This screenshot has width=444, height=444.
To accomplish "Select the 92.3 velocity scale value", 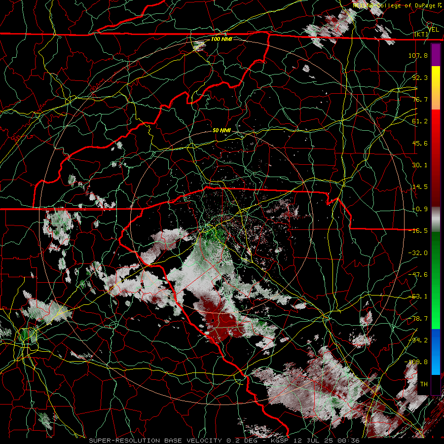I will click(420, 77).
